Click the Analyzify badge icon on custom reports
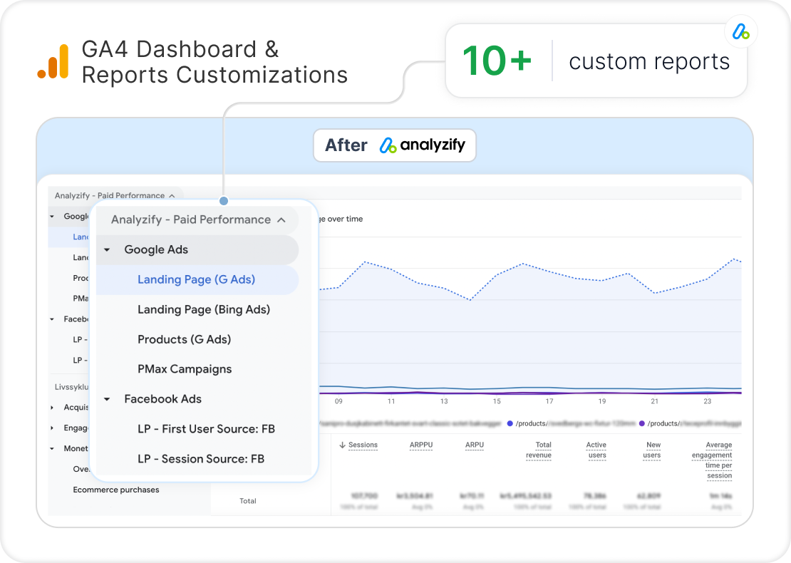Viewport: 791px width, 563px height. [740, 32]
